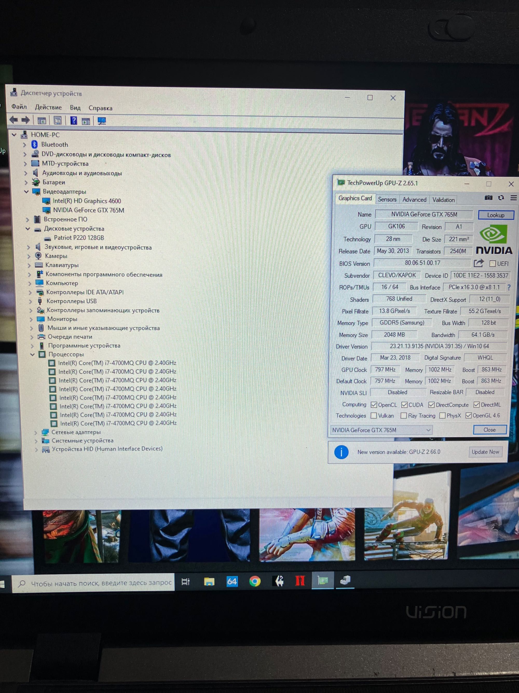Image resolution: width=519 pixels, height=693 pixels.
Task: Collapse the HOME-PC root node
Action: tap(14, 135)
